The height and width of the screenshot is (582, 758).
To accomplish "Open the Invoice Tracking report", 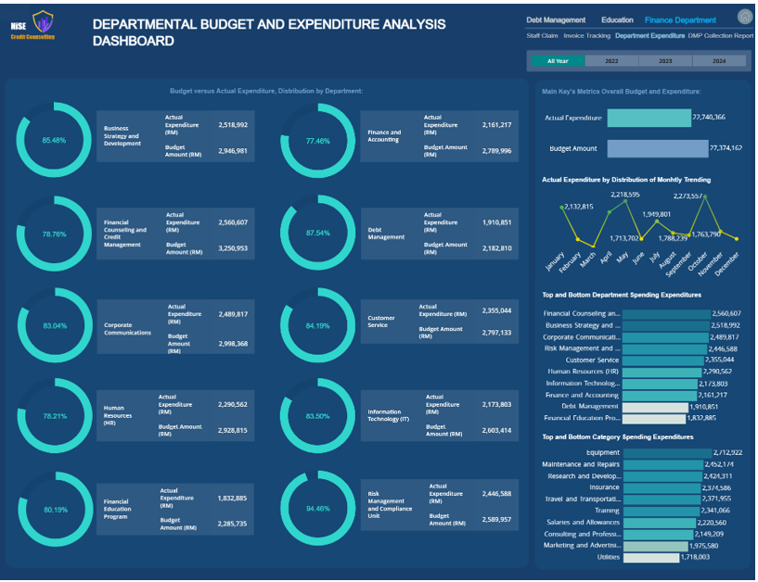I will pyautogui.click(x=586, y=35).
